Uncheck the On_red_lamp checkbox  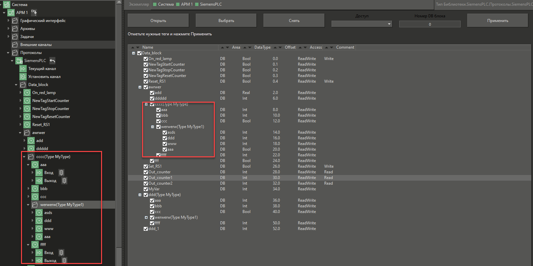click(x=146, y=59)
